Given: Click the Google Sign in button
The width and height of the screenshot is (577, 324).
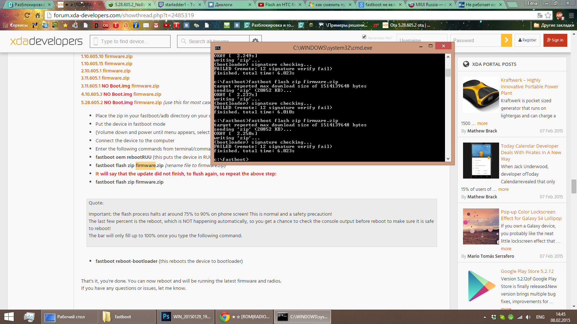Looking at the screenshot, I should point(555,40).
